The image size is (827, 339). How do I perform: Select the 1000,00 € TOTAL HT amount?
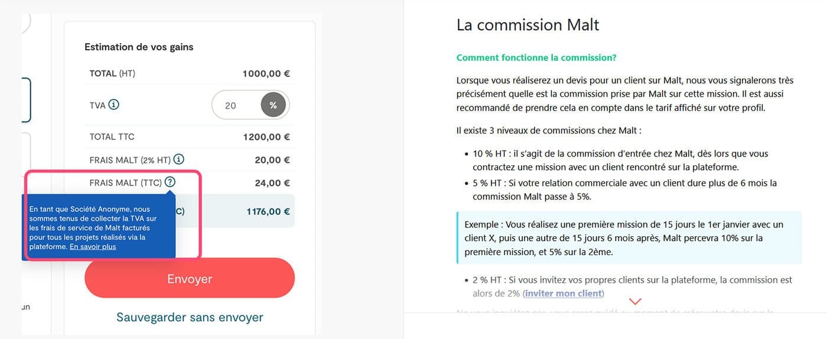[266, 74]
